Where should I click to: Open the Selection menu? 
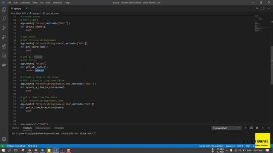(x=25, y=3)
